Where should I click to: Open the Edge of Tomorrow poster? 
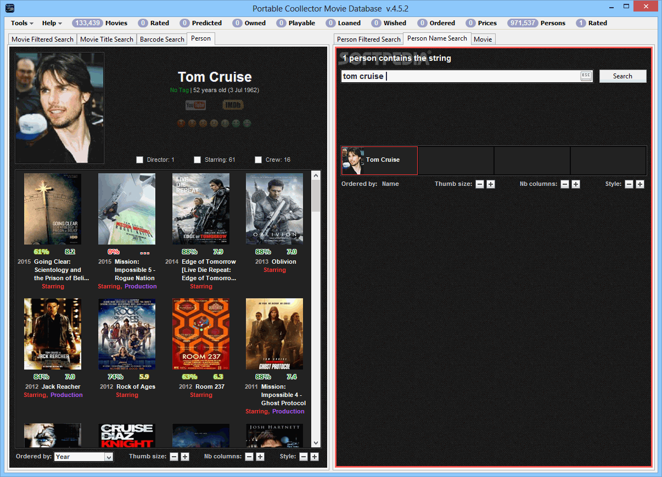(201, 209)
